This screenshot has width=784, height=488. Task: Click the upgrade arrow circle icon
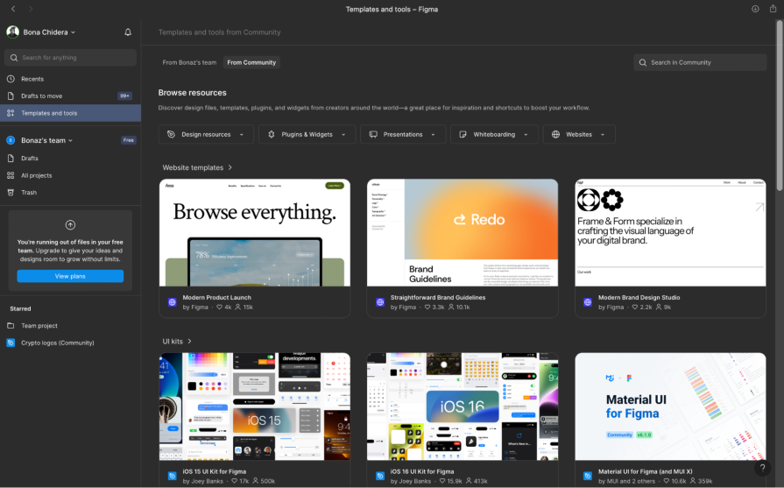click(70, 225)
